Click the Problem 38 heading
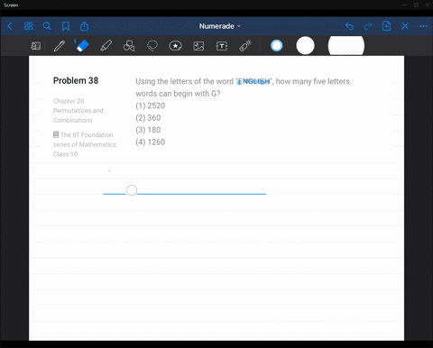 click(x=76, y=80)
